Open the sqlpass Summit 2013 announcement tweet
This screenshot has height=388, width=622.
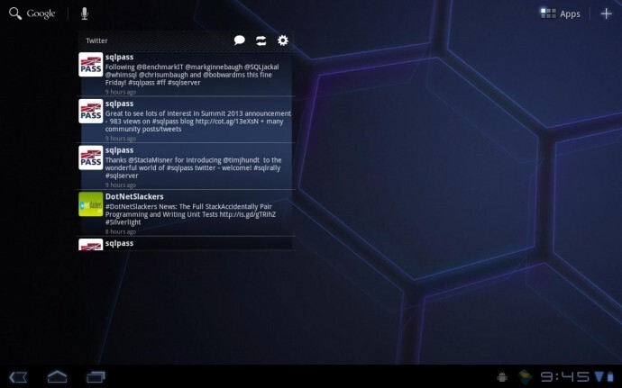(197, 120)
